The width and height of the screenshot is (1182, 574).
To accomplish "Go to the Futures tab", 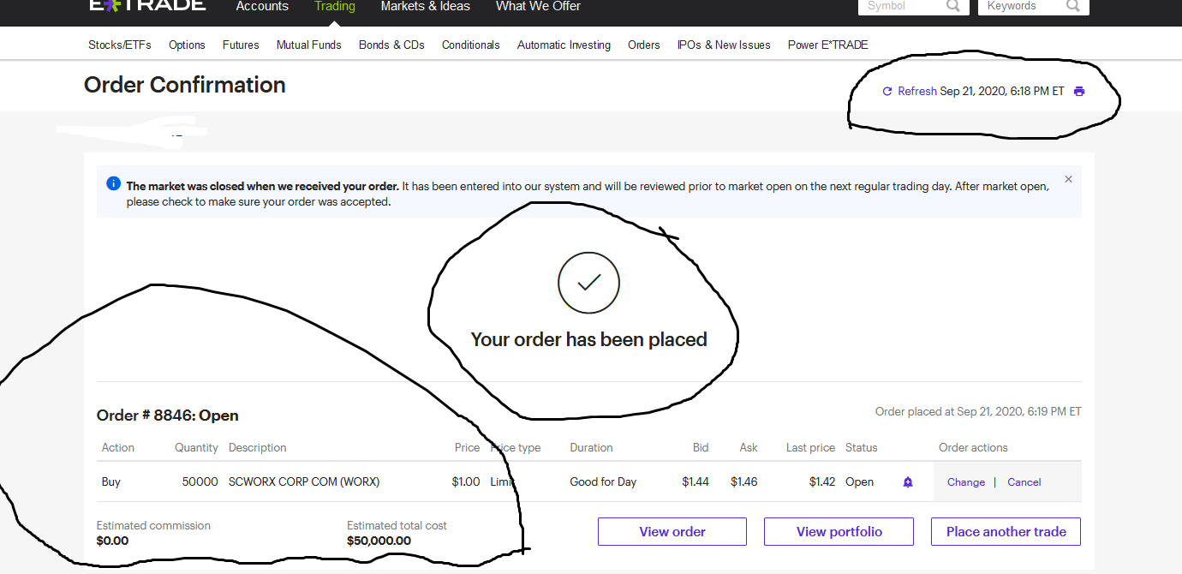I will (241, 45).
